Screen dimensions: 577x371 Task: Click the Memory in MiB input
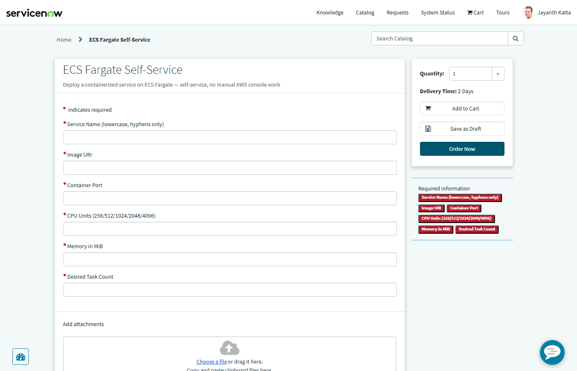pos(230,259)
